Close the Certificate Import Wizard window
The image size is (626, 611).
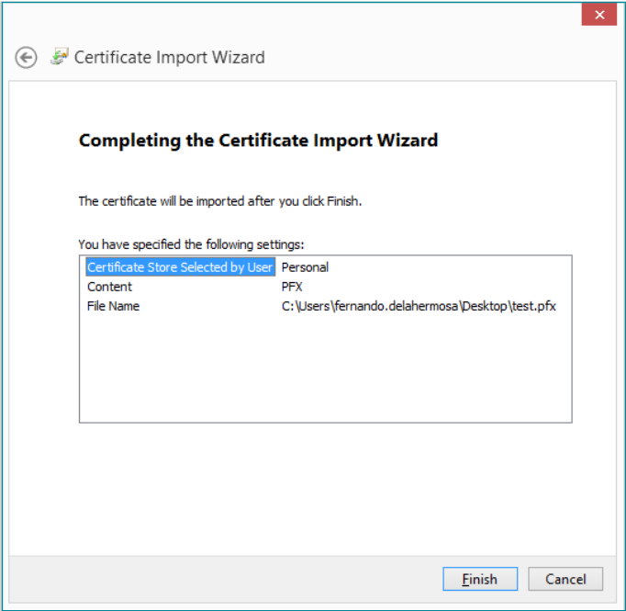point(599,15)
